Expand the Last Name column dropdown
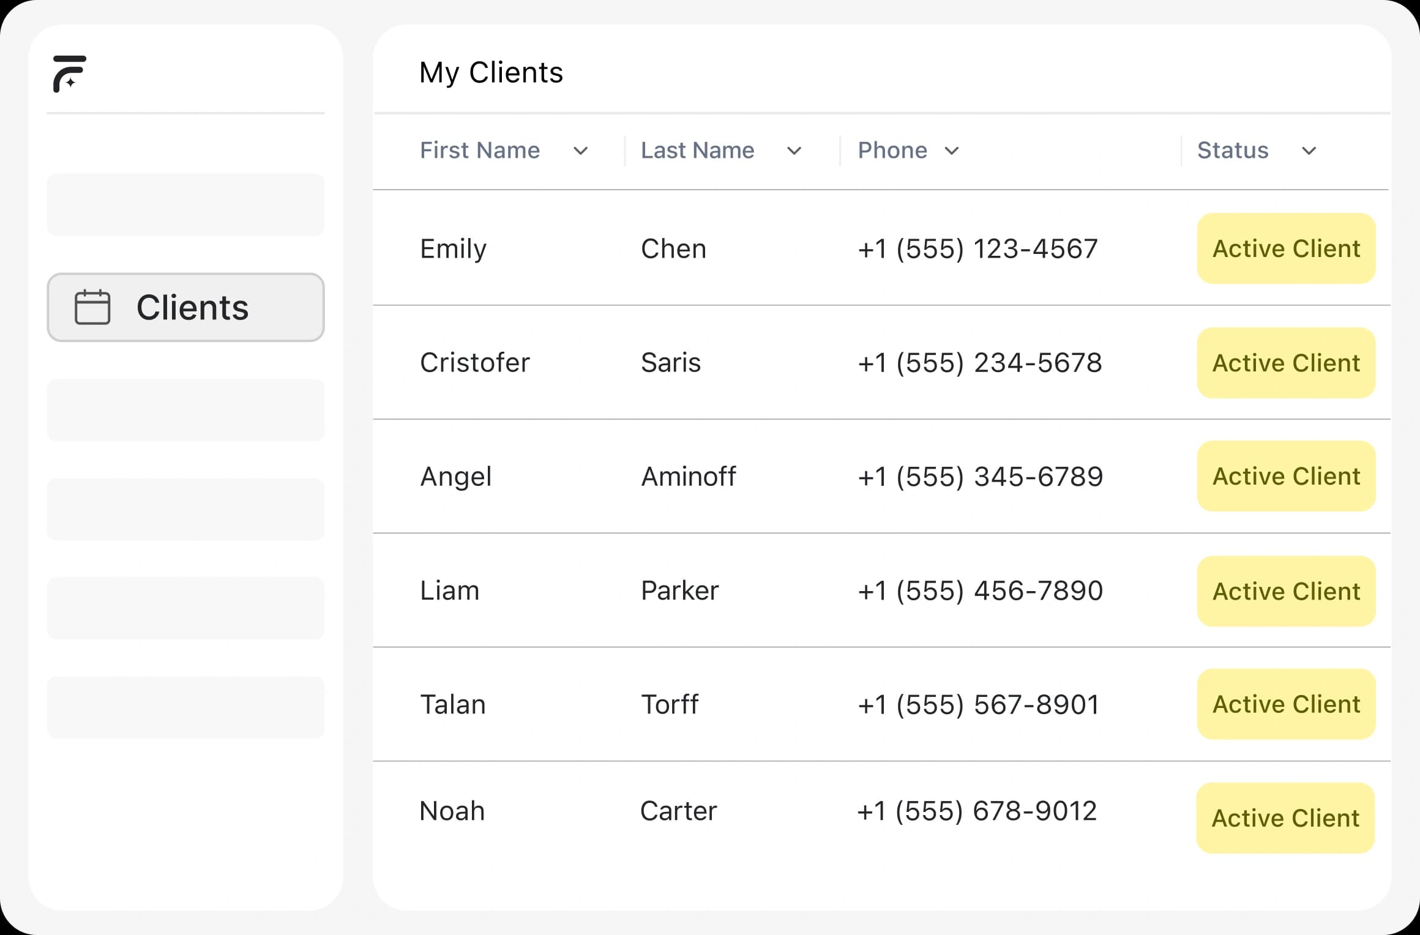Screen dimensions: 1420x935 click(x=794, y=151)
